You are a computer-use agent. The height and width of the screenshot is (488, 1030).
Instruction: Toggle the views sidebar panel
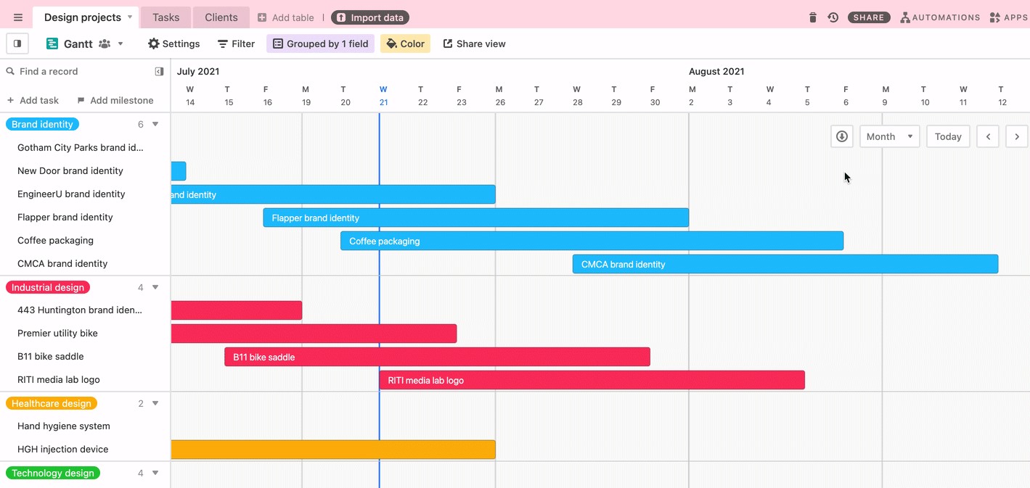[17, 44]
